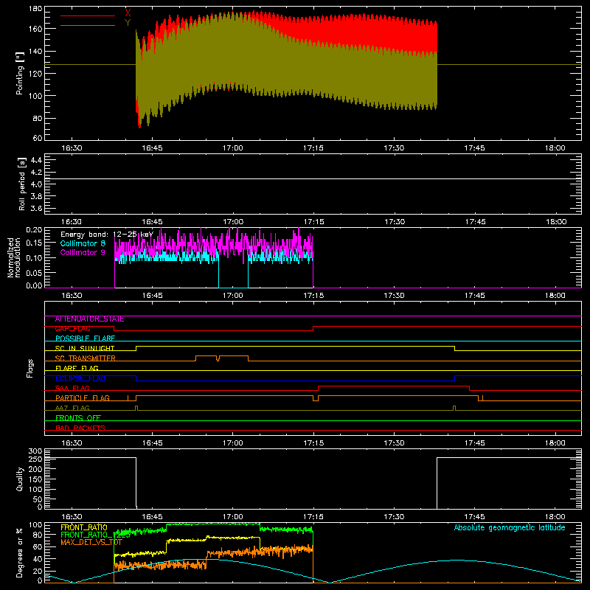Click the FRONTS_OFF flag label
Viewport: 590px width, 590px height.
(78, 418)
